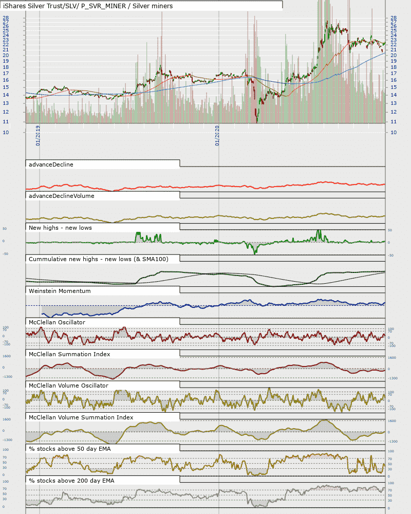Viewport: 411px width, 514px height.
Task: Click the iShares Silver Trust chart title
Action: coord(88,6)
